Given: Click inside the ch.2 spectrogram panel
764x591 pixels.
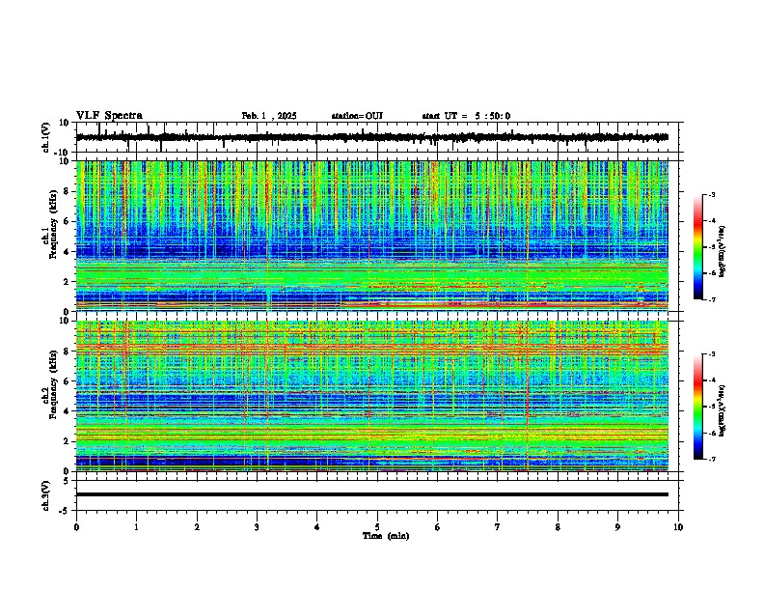Looking at the screenshot, I should (372, 396).
